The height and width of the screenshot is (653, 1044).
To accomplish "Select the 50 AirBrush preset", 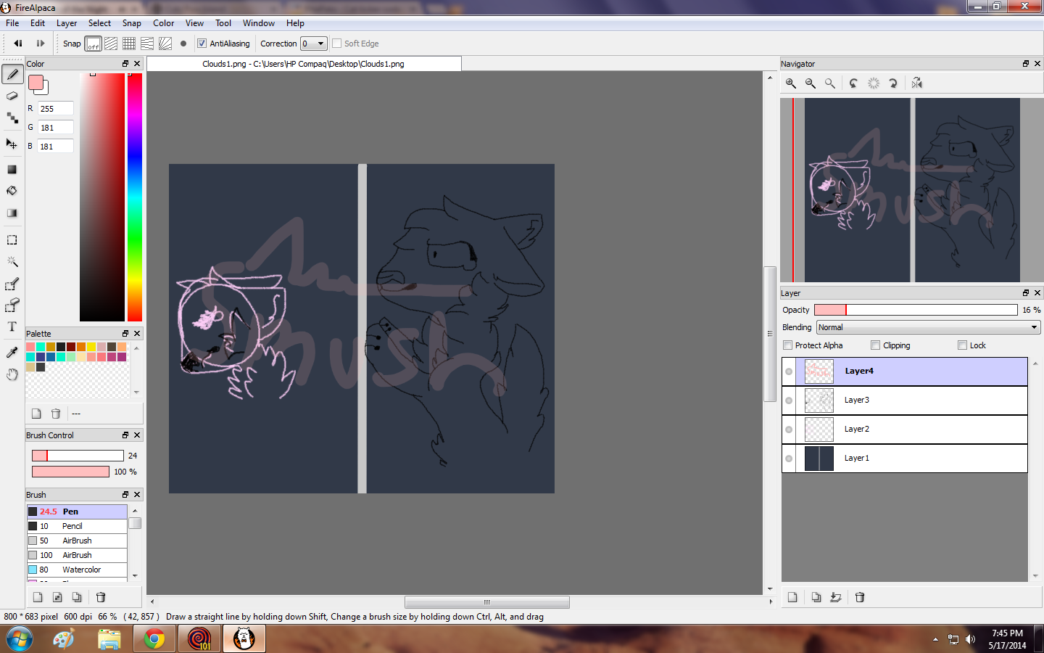I will coord(77,541).
